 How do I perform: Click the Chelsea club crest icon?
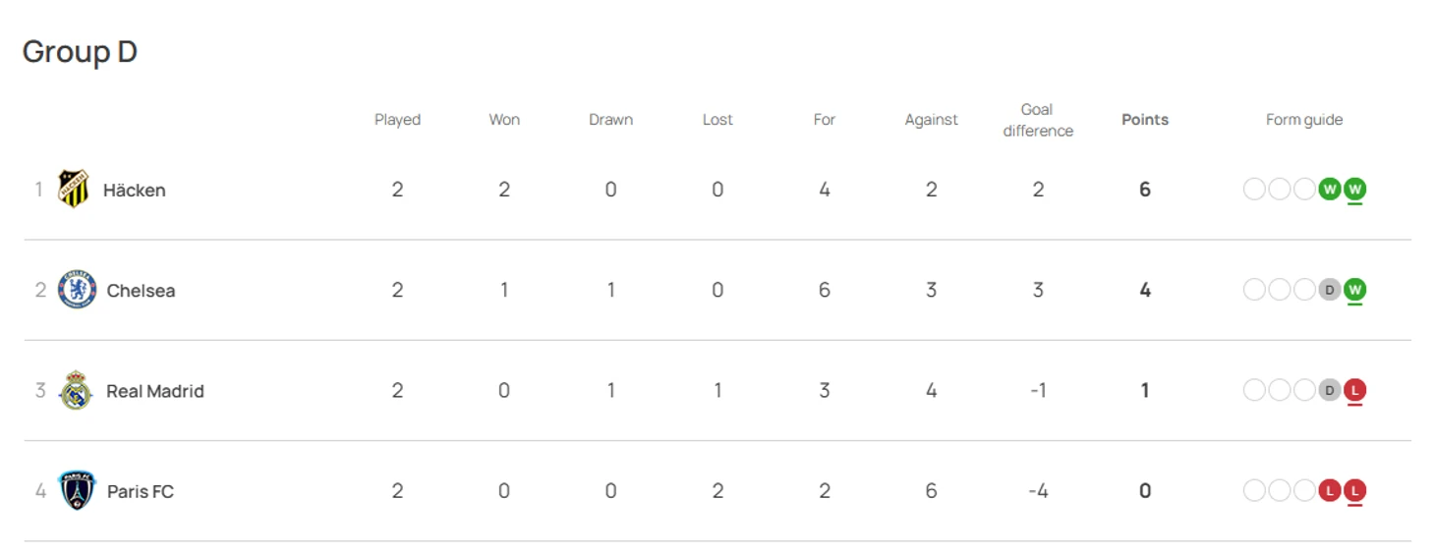(x=77, y=290)
